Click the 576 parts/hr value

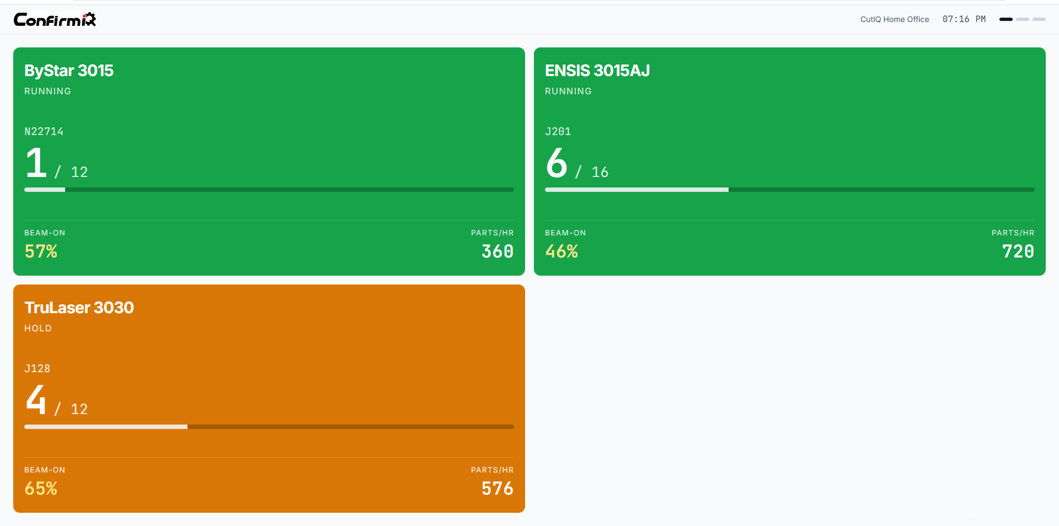click(x=498, y=489)
